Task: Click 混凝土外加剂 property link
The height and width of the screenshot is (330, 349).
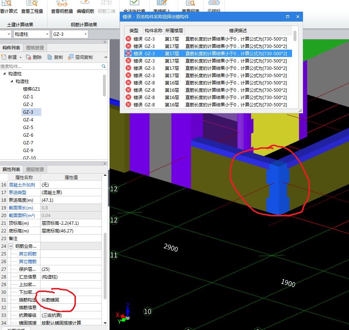Action: pyautogui.click(x=22, y=185)
